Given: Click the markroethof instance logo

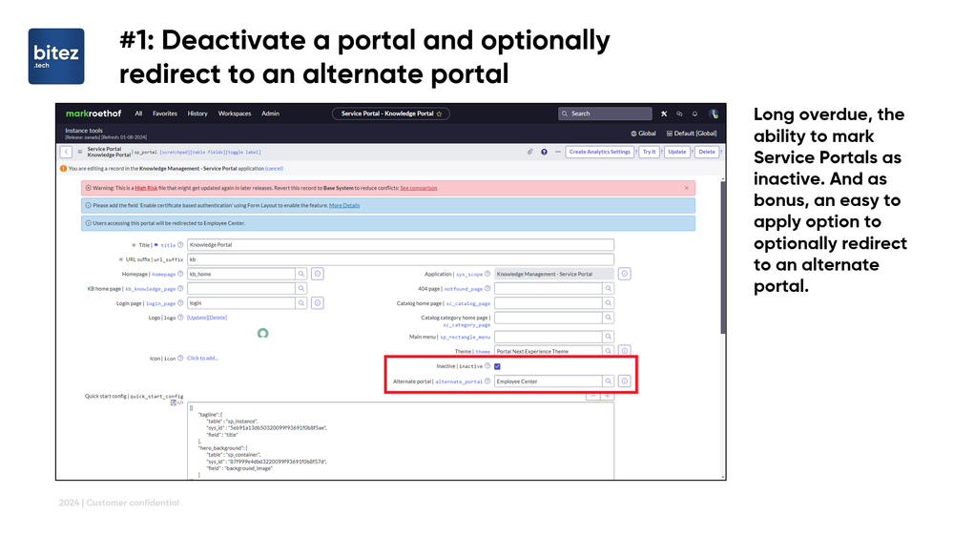Looking at the screenshot, I should click(93, 113).
